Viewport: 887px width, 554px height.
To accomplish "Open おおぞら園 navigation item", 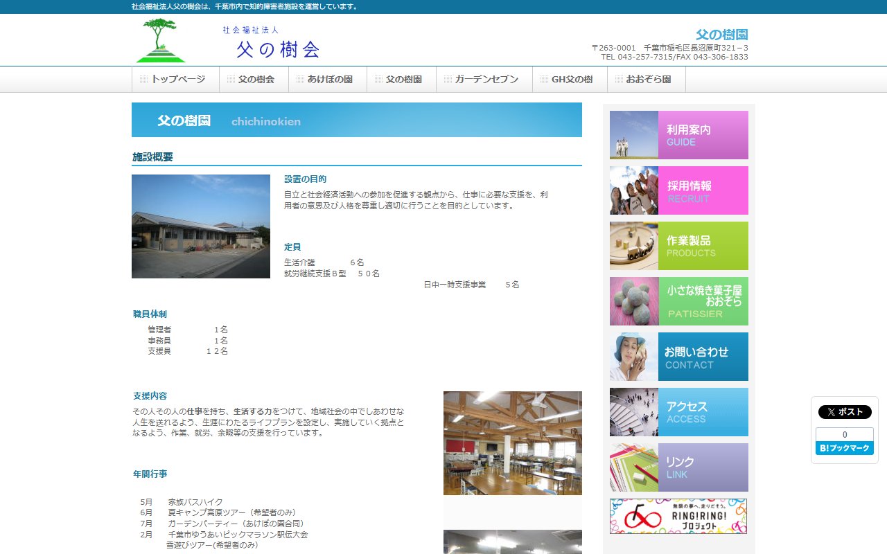I will coord(647,80).
